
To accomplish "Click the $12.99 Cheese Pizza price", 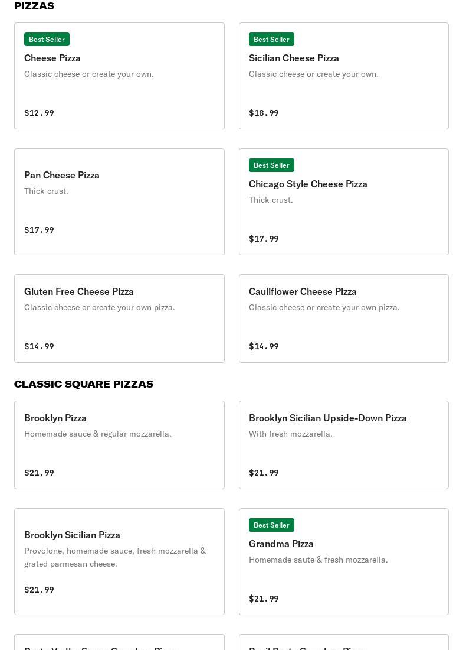I will tap(39, 113).
